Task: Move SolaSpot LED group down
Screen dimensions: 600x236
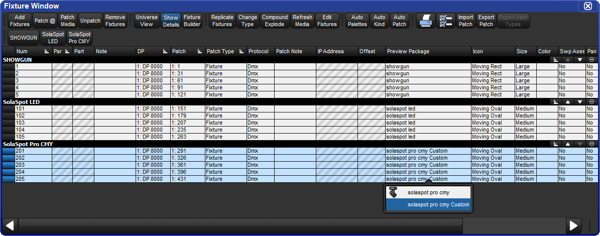Action: pyautogui.click(x=580, y=102)
